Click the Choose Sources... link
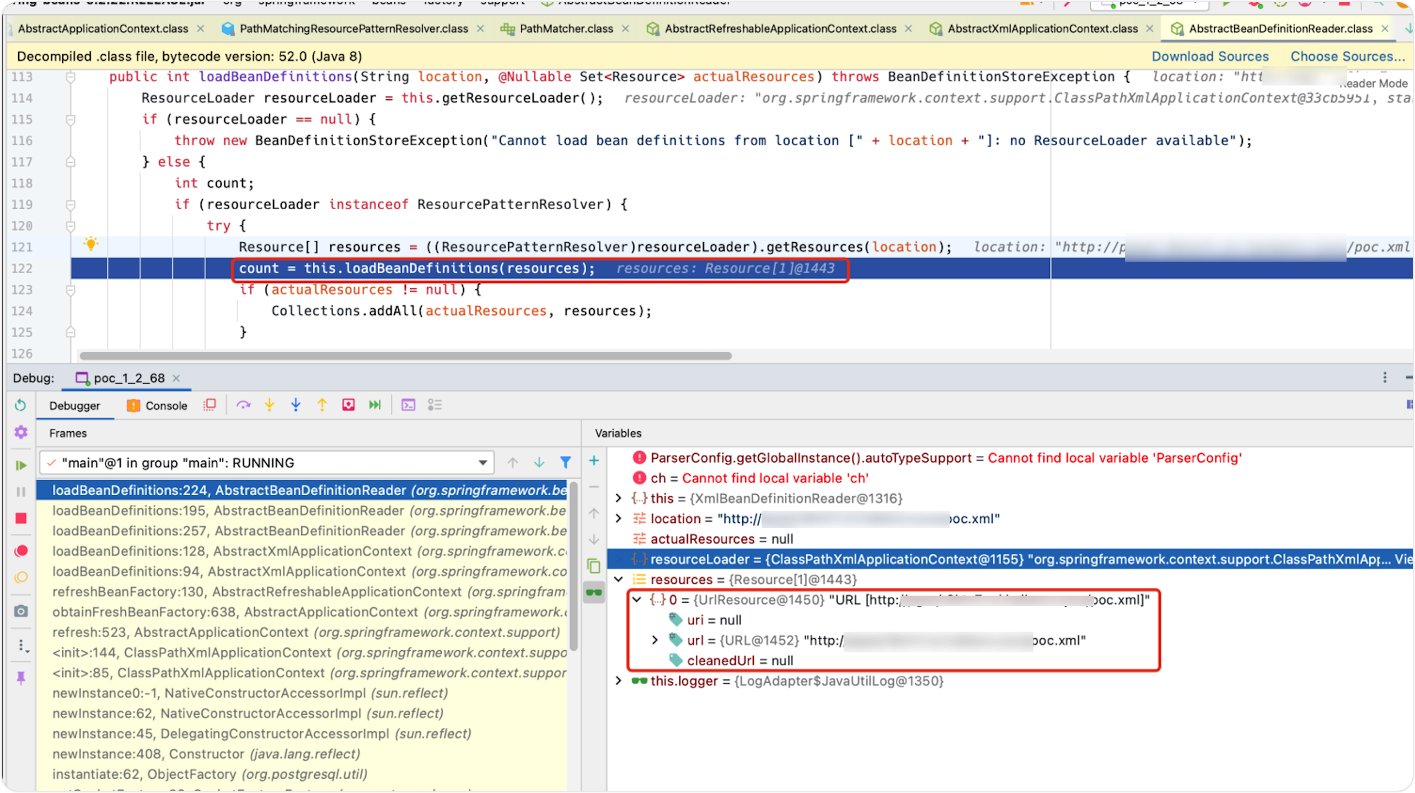Image resolution: width=1415 pixels, height=793 pixels. [x=1348, y=56]
